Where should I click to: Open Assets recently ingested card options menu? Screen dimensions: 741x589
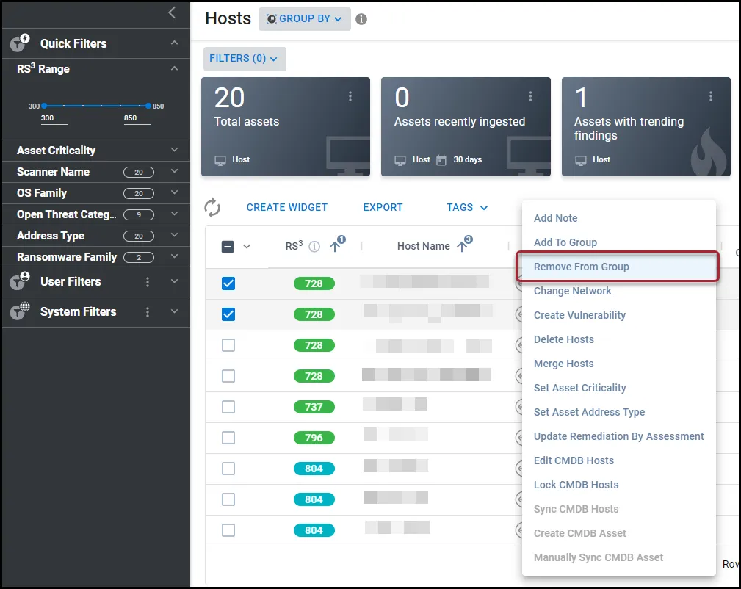click(x=530, y=96)
